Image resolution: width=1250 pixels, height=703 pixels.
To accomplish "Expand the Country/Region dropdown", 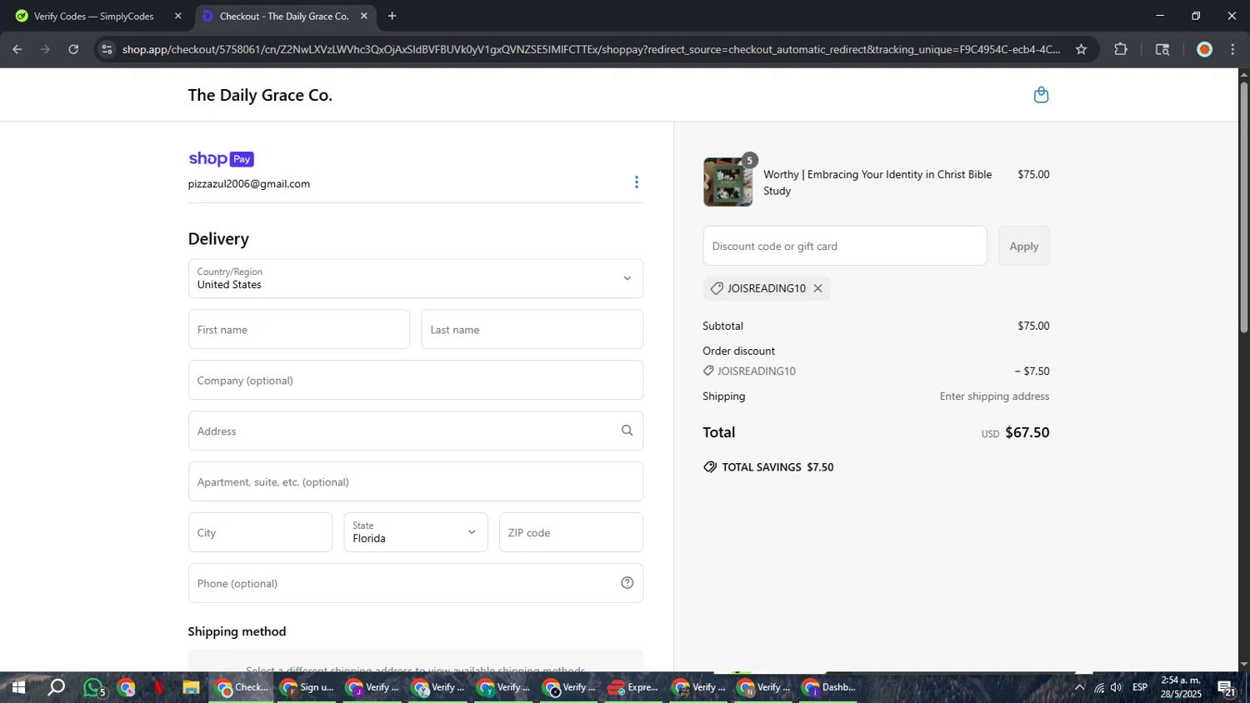I will 416,278.
